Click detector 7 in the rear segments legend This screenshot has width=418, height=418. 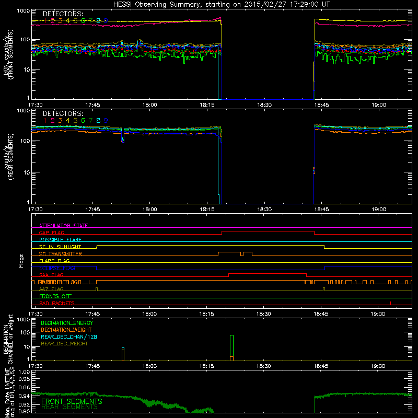[x=90, y=121]
